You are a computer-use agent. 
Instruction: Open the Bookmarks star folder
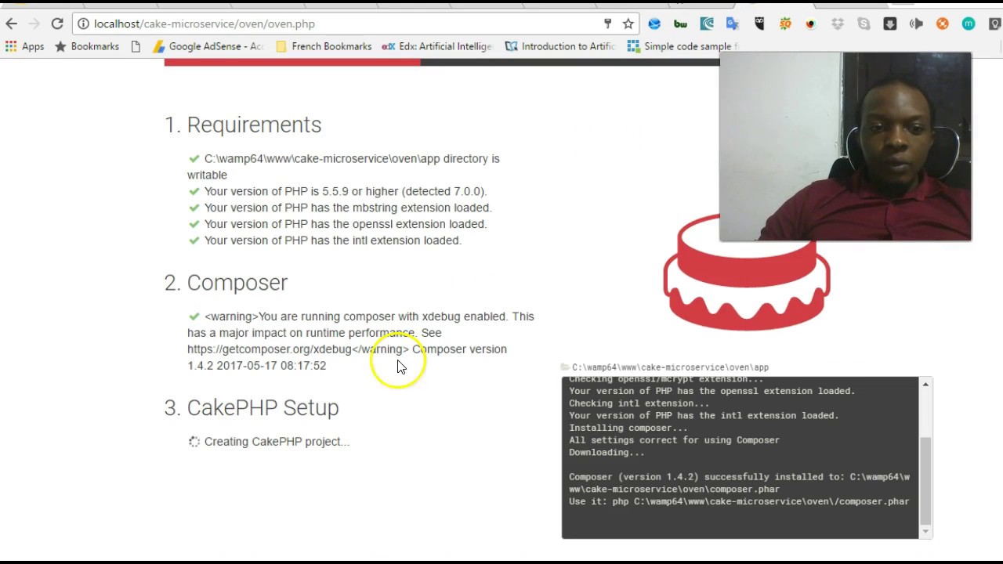pos(86,46)
